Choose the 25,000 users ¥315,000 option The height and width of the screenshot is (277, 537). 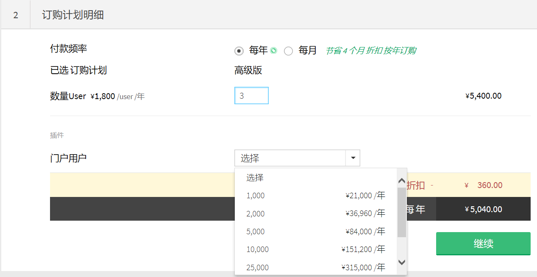(316, 267)
